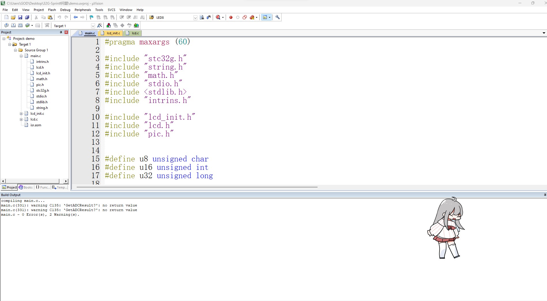Click editor horizontal scrollbar
This screenshot has height=301, width=547.
pyautogui.click(x=197, y=187)
